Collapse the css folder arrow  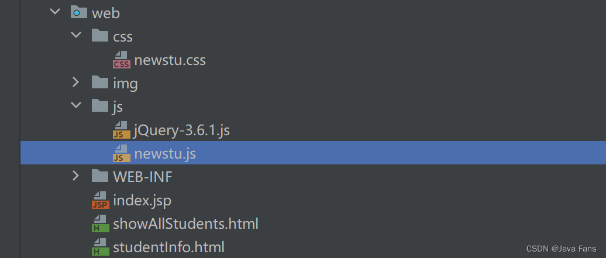coord(75,36)
